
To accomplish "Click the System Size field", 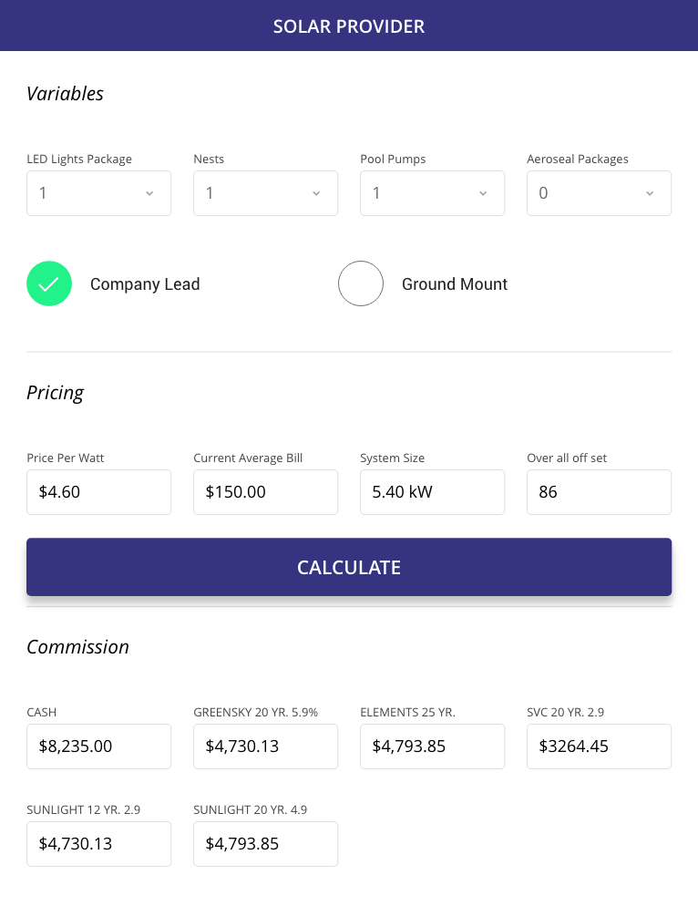I will click(x=432, y=492).
